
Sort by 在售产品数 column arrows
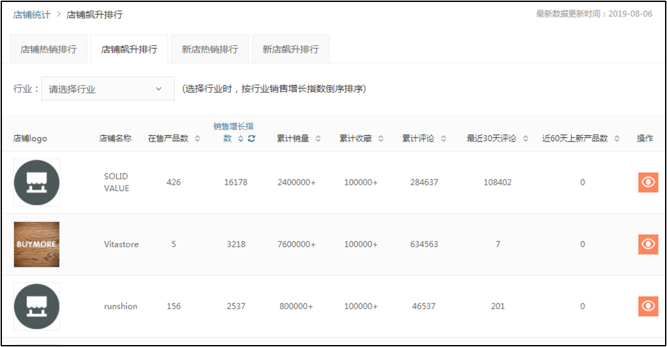(x=198, y=138)
